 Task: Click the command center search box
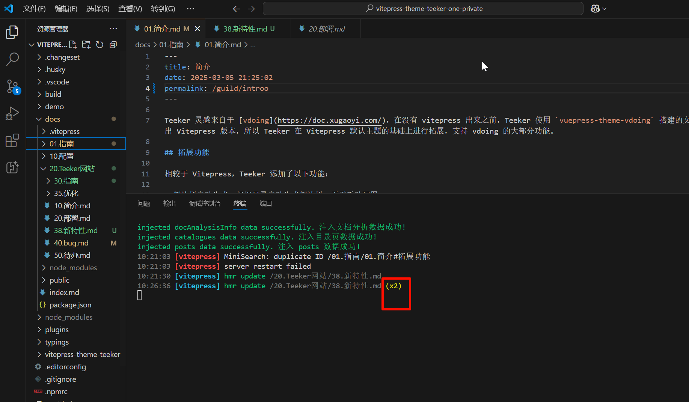click(x=423, y=9)
